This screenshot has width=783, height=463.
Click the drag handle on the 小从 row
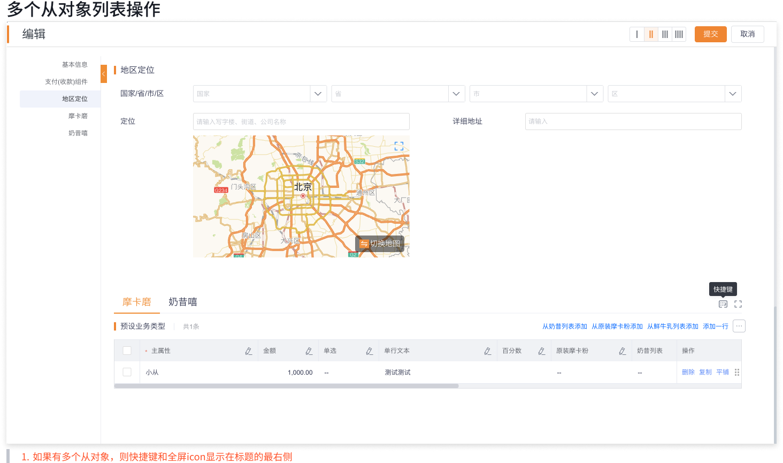tap(736, 371)
